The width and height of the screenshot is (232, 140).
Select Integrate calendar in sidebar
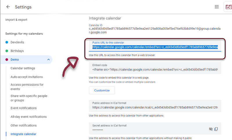[x=23, y=134]
